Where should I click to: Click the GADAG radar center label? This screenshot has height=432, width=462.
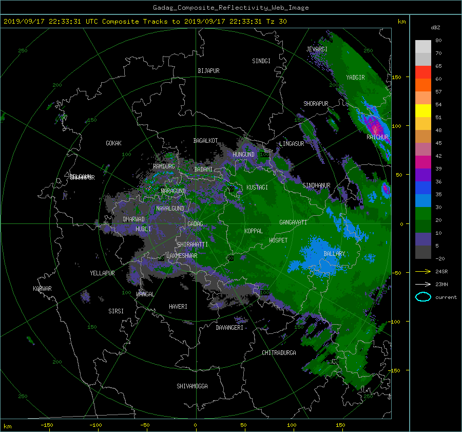[195, 224]
